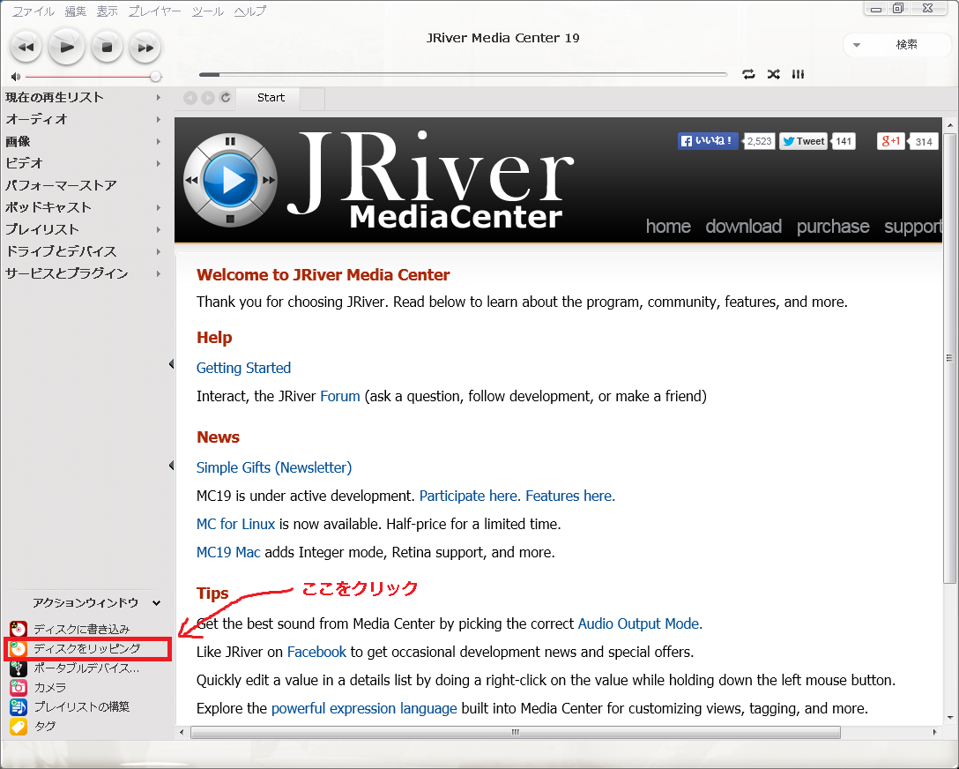Skip to previous track button

[26, 47]
